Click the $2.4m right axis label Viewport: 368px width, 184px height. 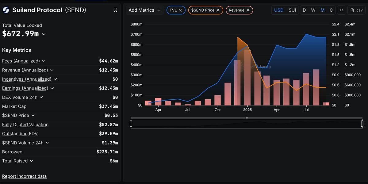tap(350, 24)
